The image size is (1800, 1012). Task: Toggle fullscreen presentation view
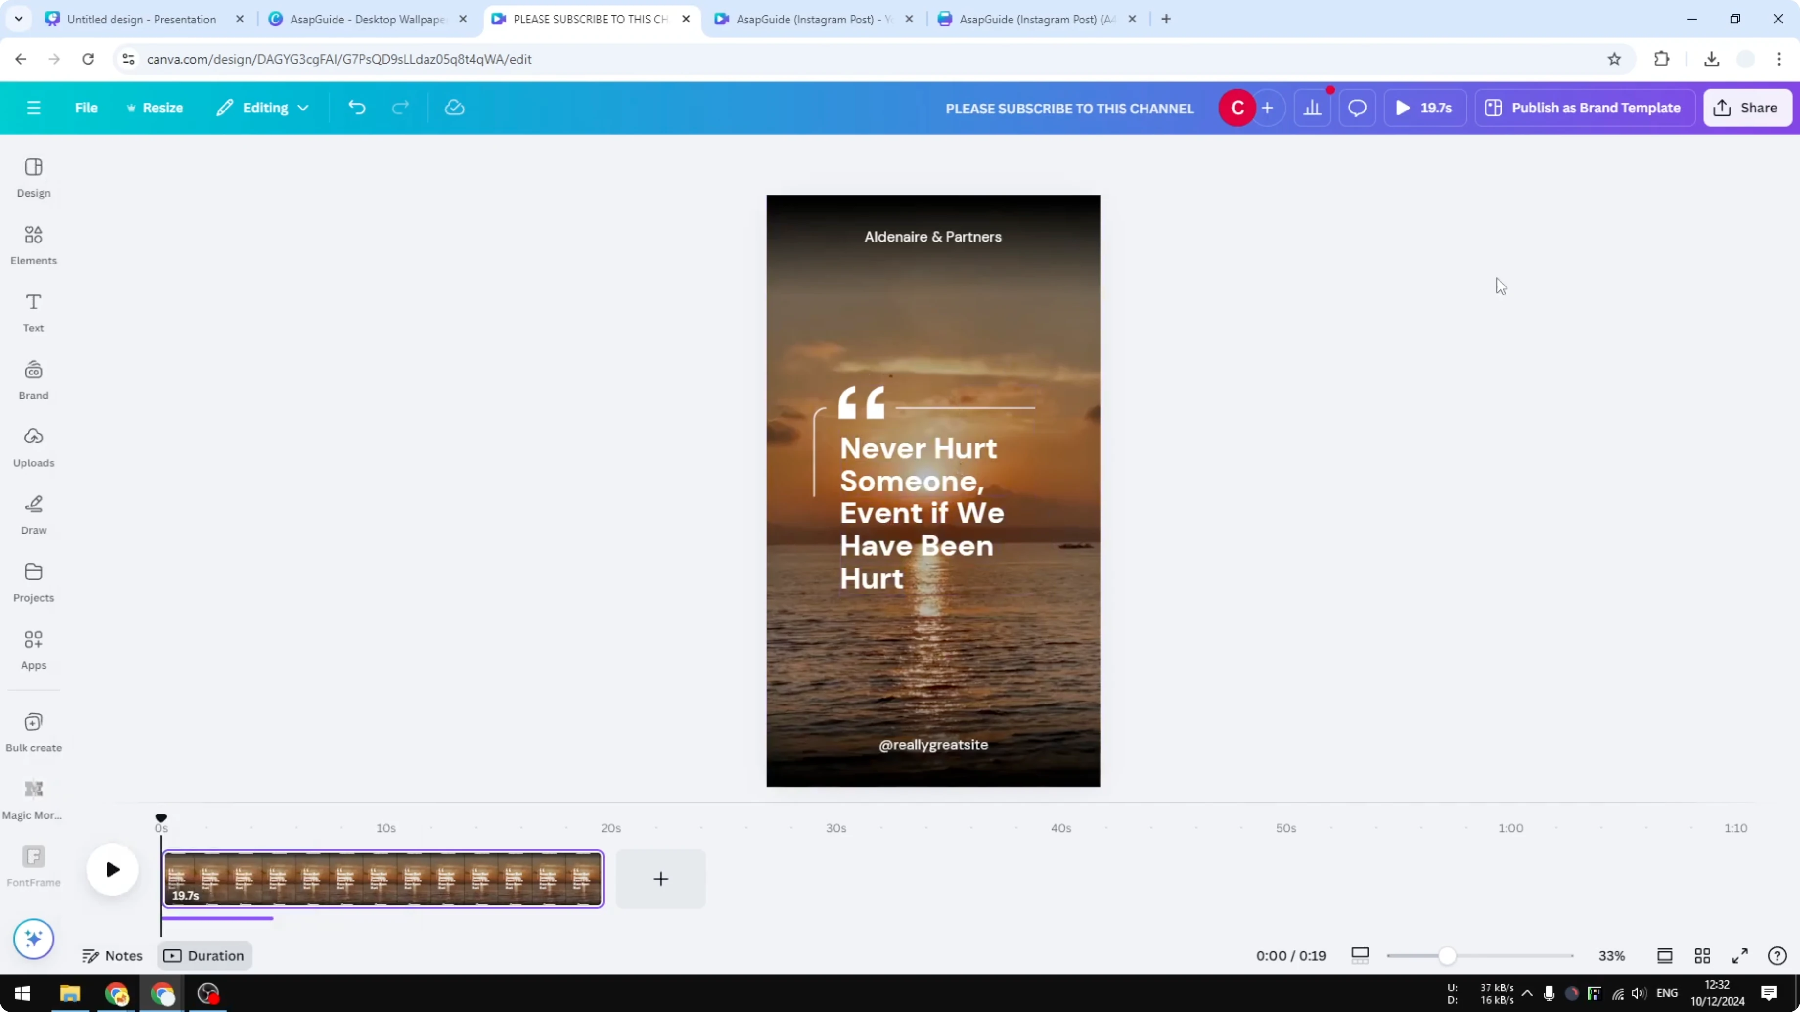(1739, 955)
